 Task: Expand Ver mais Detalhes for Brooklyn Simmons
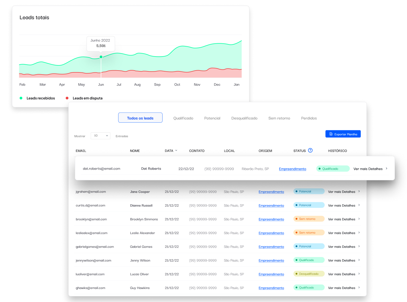pos(342,219)
